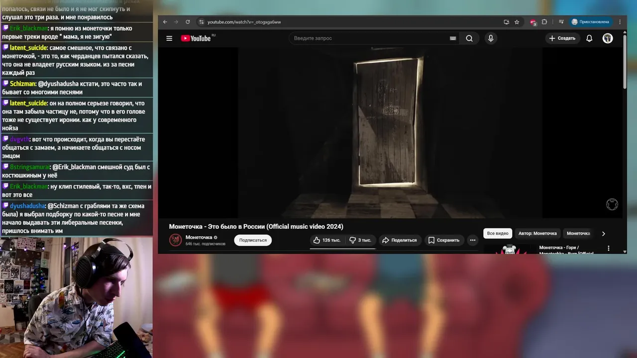The height and width of the screenshot is (358, 637).
Task: Go back in the browser
Action: pos(165,22)
